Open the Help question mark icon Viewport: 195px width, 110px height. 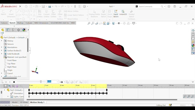pos(175,7)
